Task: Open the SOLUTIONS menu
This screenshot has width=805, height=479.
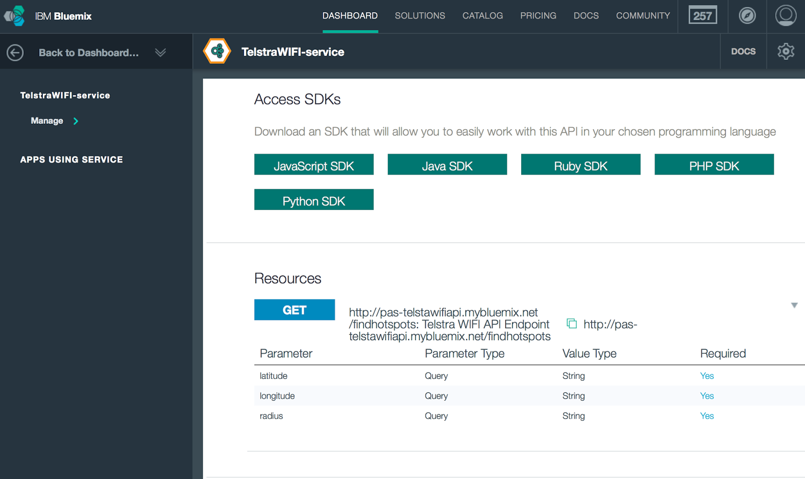Action: [x=420, y=16]
